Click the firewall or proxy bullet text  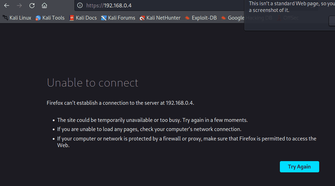(187, 142)
